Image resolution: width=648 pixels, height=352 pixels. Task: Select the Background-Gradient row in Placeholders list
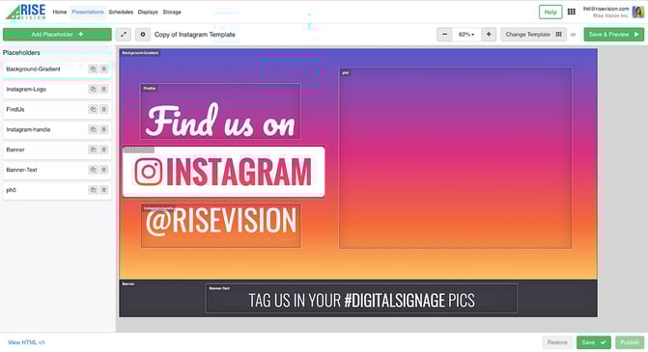pos(57,68)
